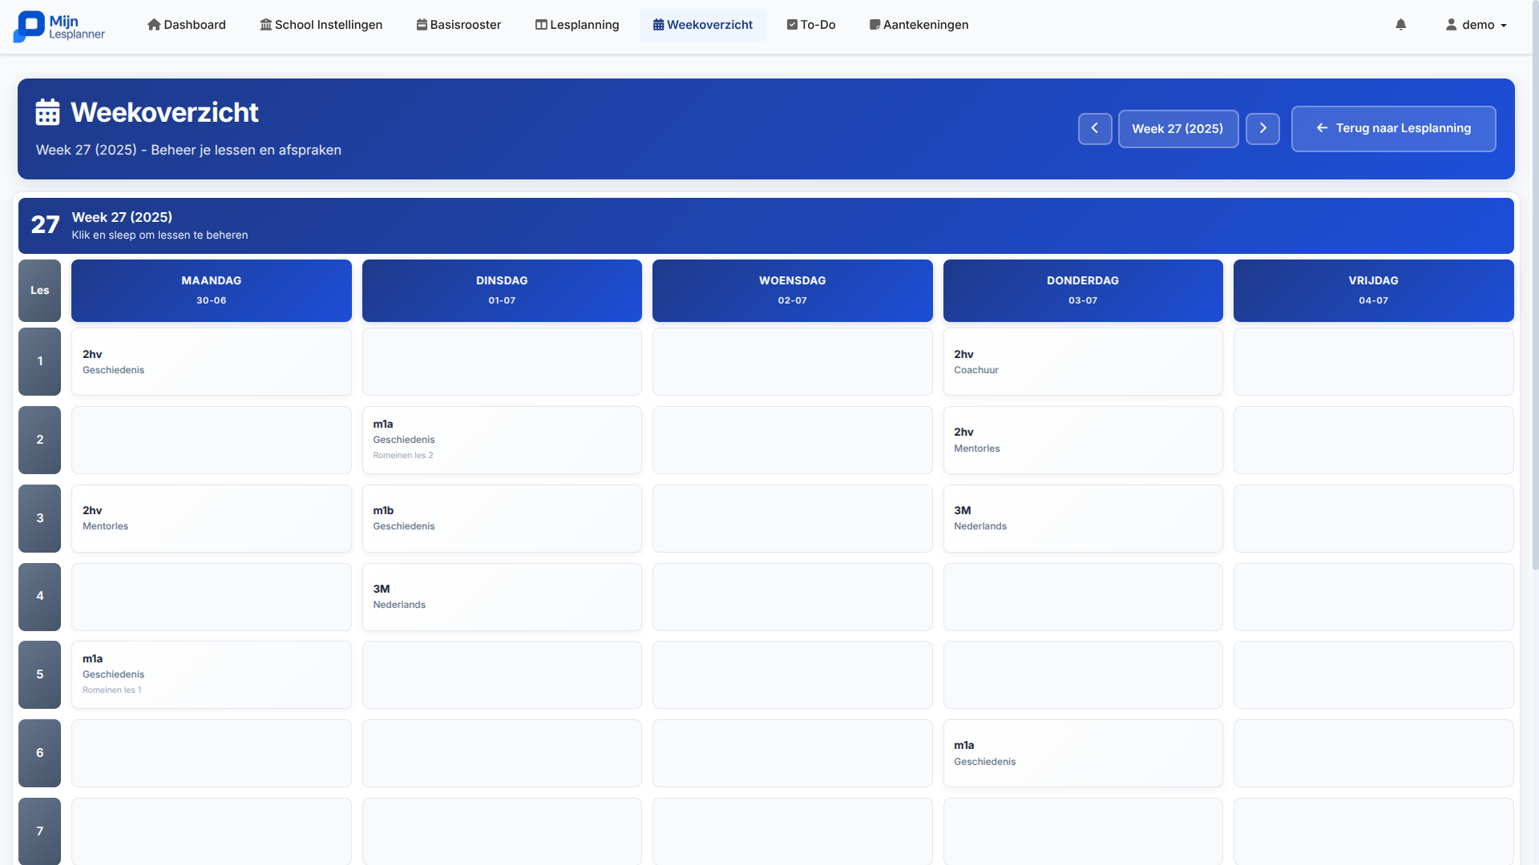Expand the demo user dropdown
The height and width of the screenshot is (865, 1539).
click(x=1476, y=25)
